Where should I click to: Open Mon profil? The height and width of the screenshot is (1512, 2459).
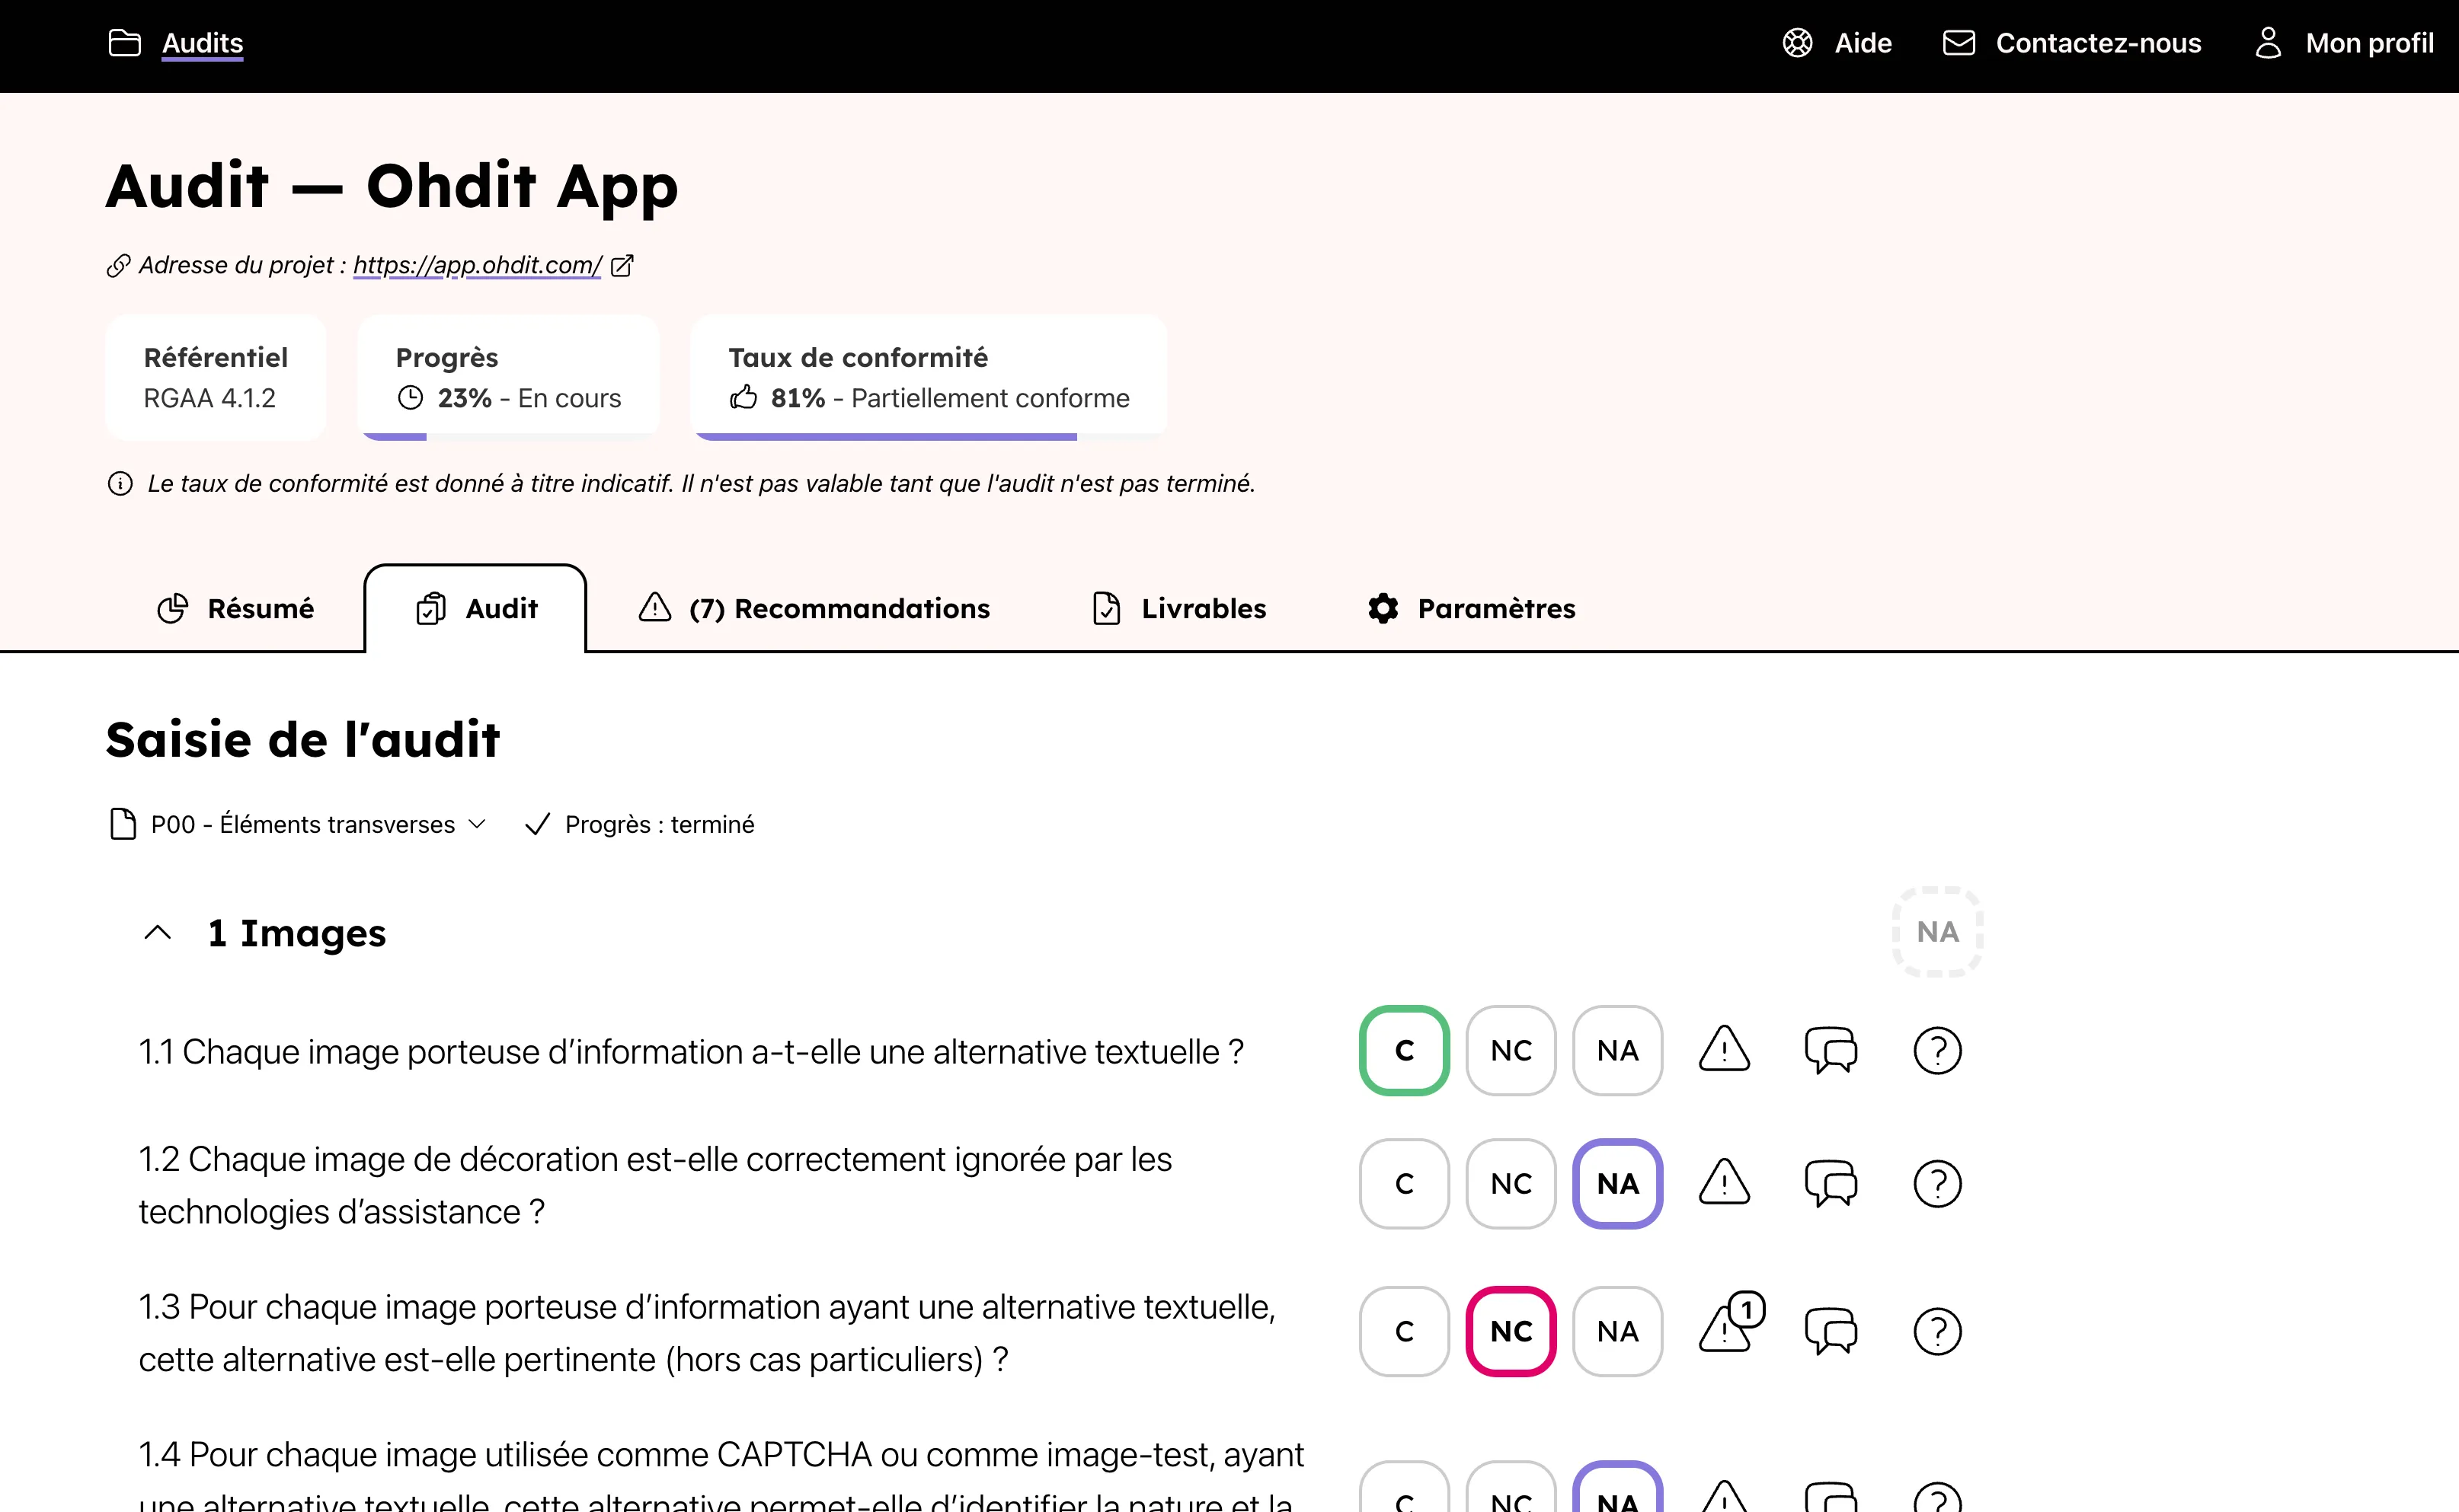pyautogui.click(x=2369, y=43)
